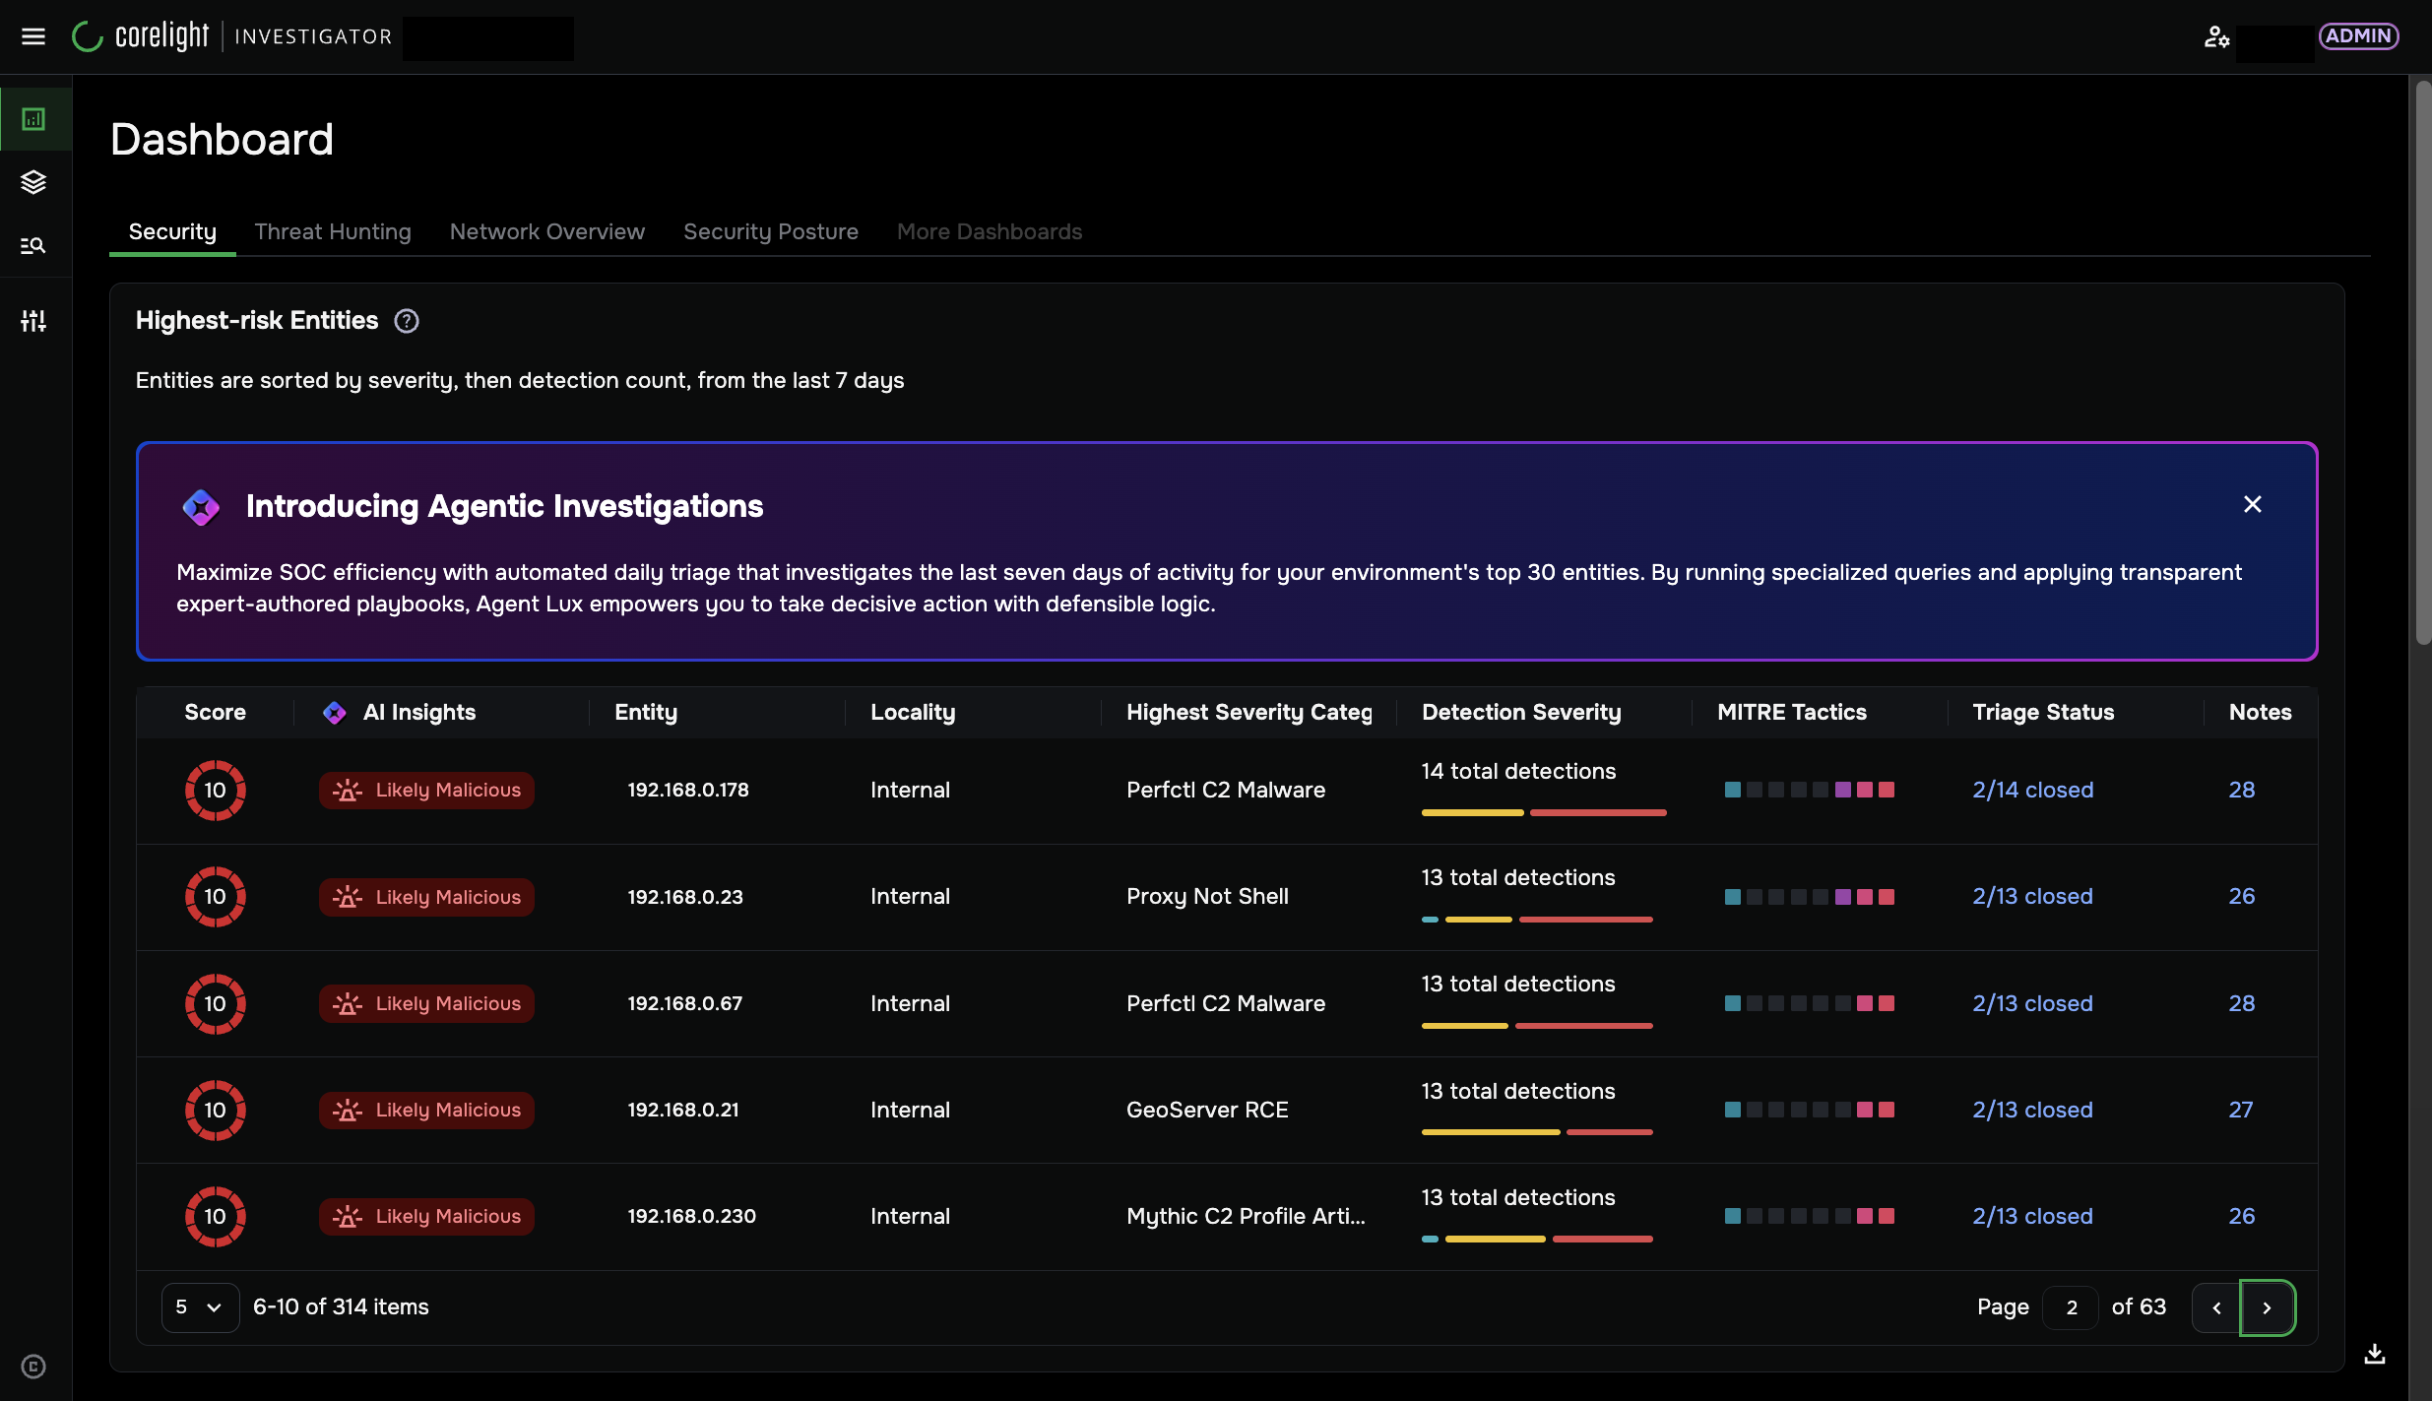2432x1401 pixels.
Task: Click the Mythic C2 Profile Arti... category
Action: 1246,1217
